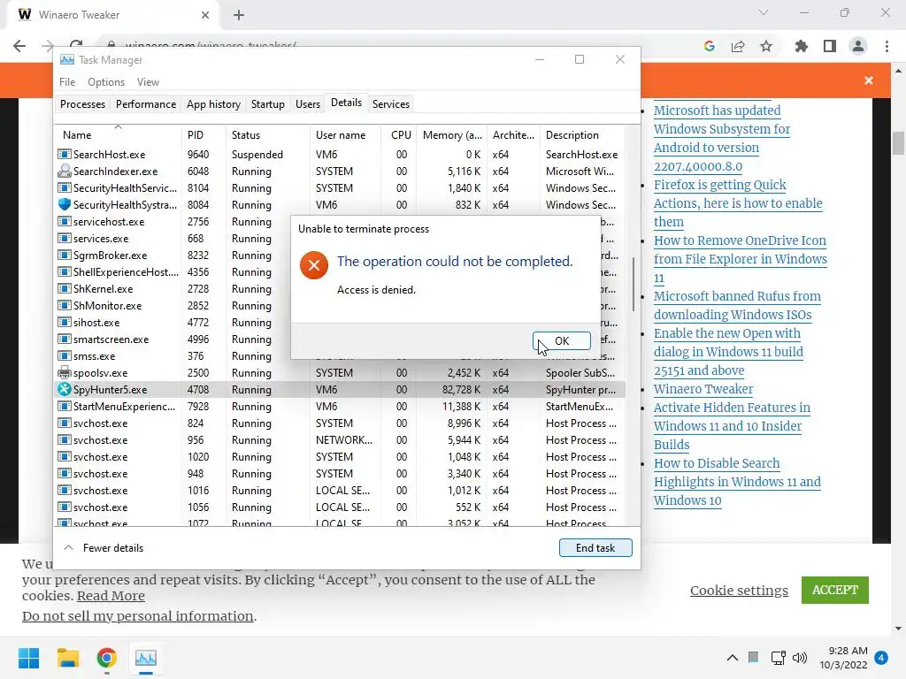
Task: Select the smss.exe process icon
Action: pyautogui.click(x=64, y=355)
